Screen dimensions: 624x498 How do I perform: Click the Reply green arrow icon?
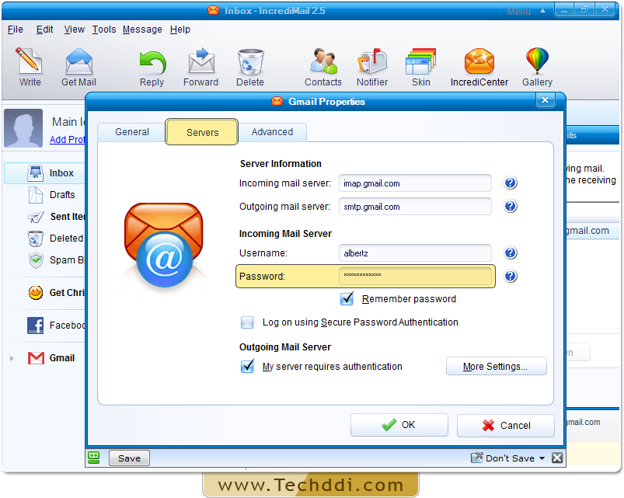pos(152,62)
